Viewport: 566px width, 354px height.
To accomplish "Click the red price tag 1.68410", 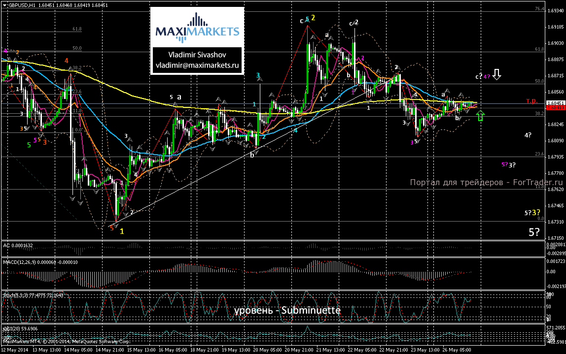I will click(x=556, y=108).
